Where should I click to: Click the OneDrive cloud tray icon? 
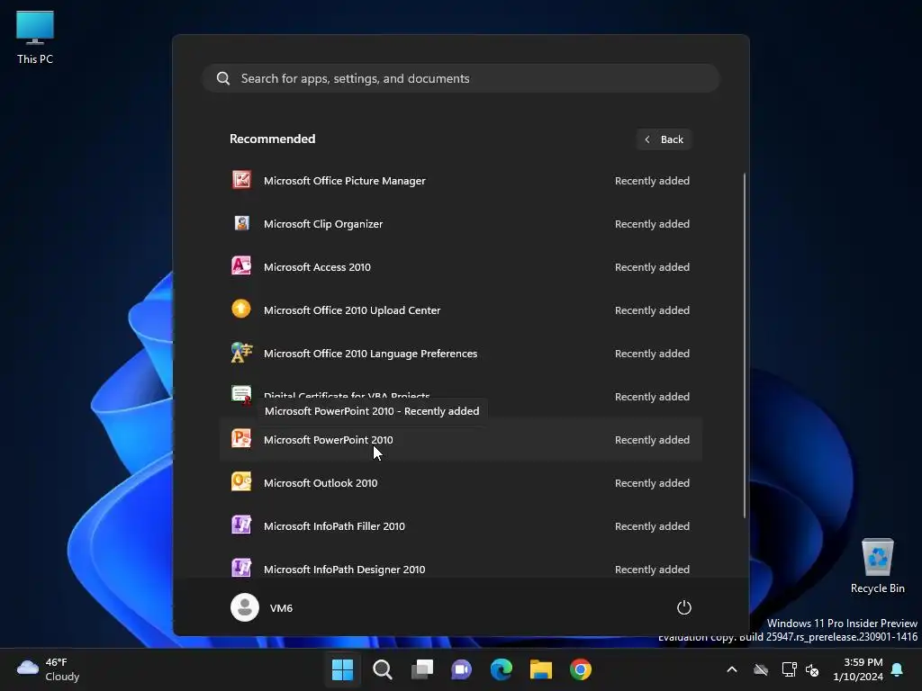tap(761, 669)
